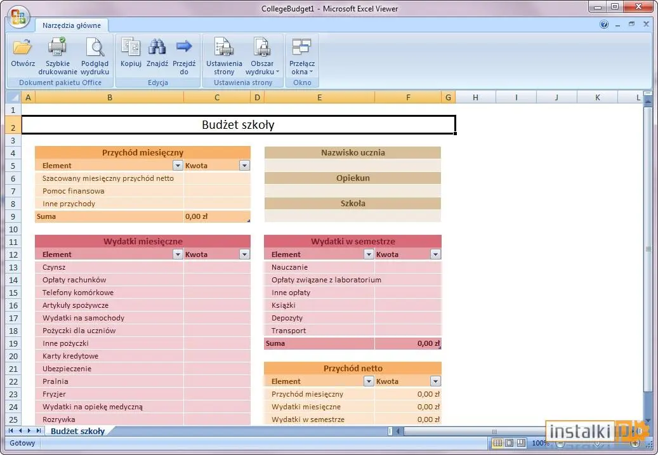Image resolution: width=658 pixels, height=455 pixels.
Task: Open the help question mark icon
Action: [604, 24]
